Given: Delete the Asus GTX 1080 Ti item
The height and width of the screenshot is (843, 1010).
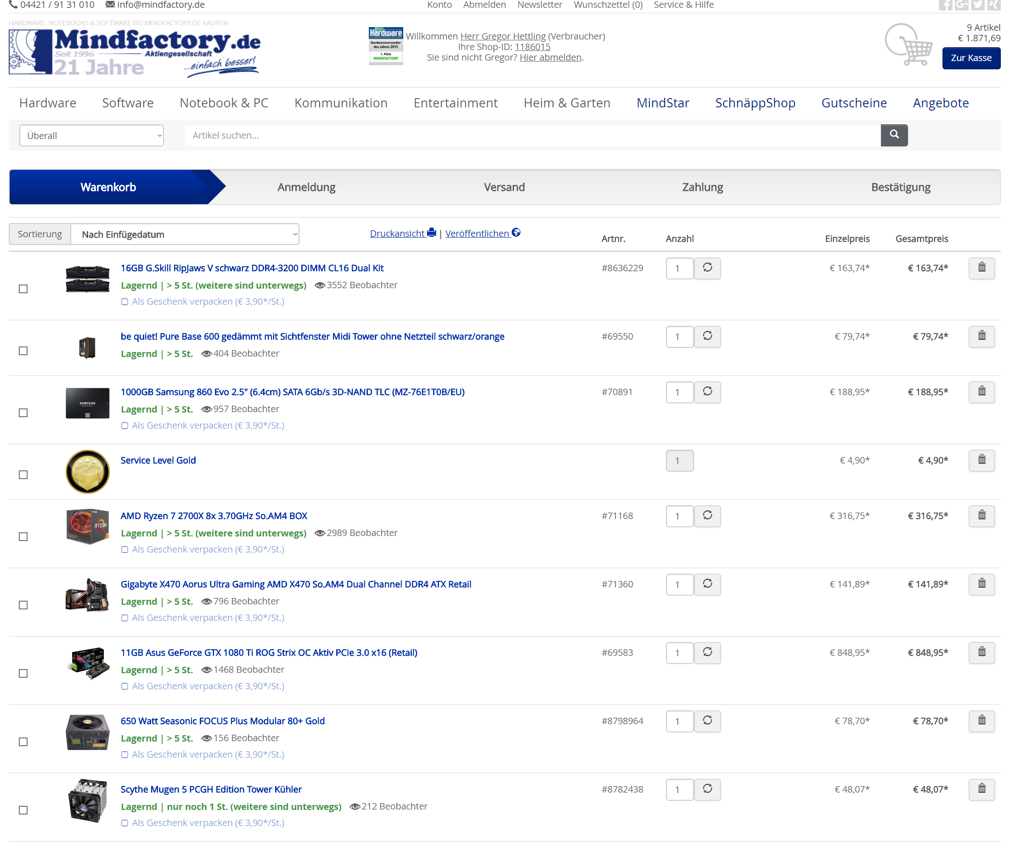Looking at the screenshot, I should [x=982, y=652].
